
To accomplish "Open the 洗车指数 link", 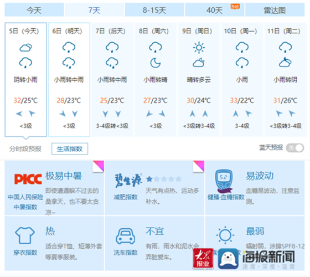I will [x=126, y=253].
